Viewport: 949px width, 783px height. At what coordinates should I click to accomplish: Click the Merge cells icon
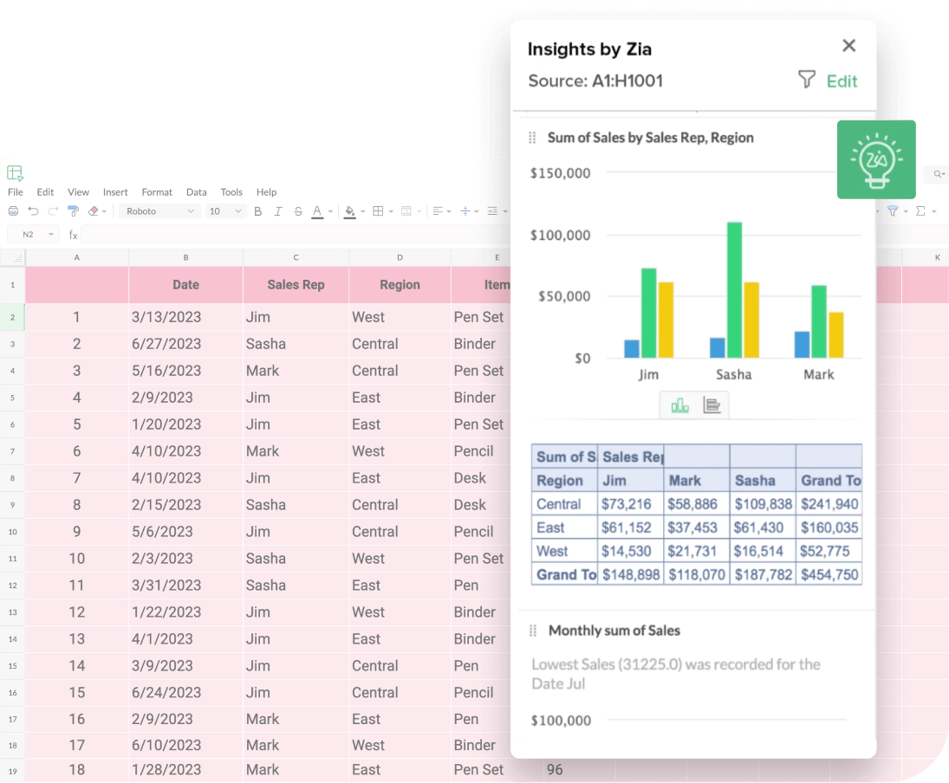point(406,211)
